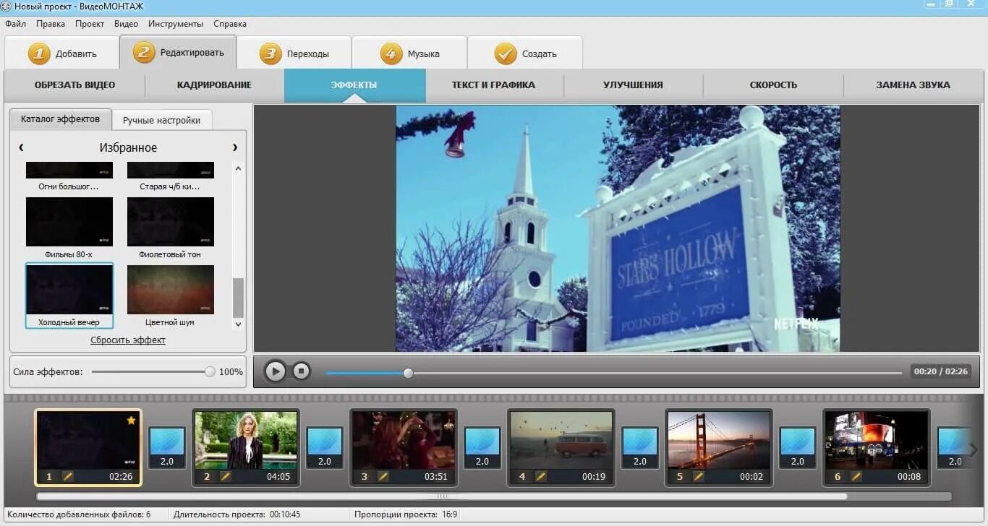Switch to СКОРОСТЬ section
This screenshot has height=526, width=988.
click(x=773, y=85)
